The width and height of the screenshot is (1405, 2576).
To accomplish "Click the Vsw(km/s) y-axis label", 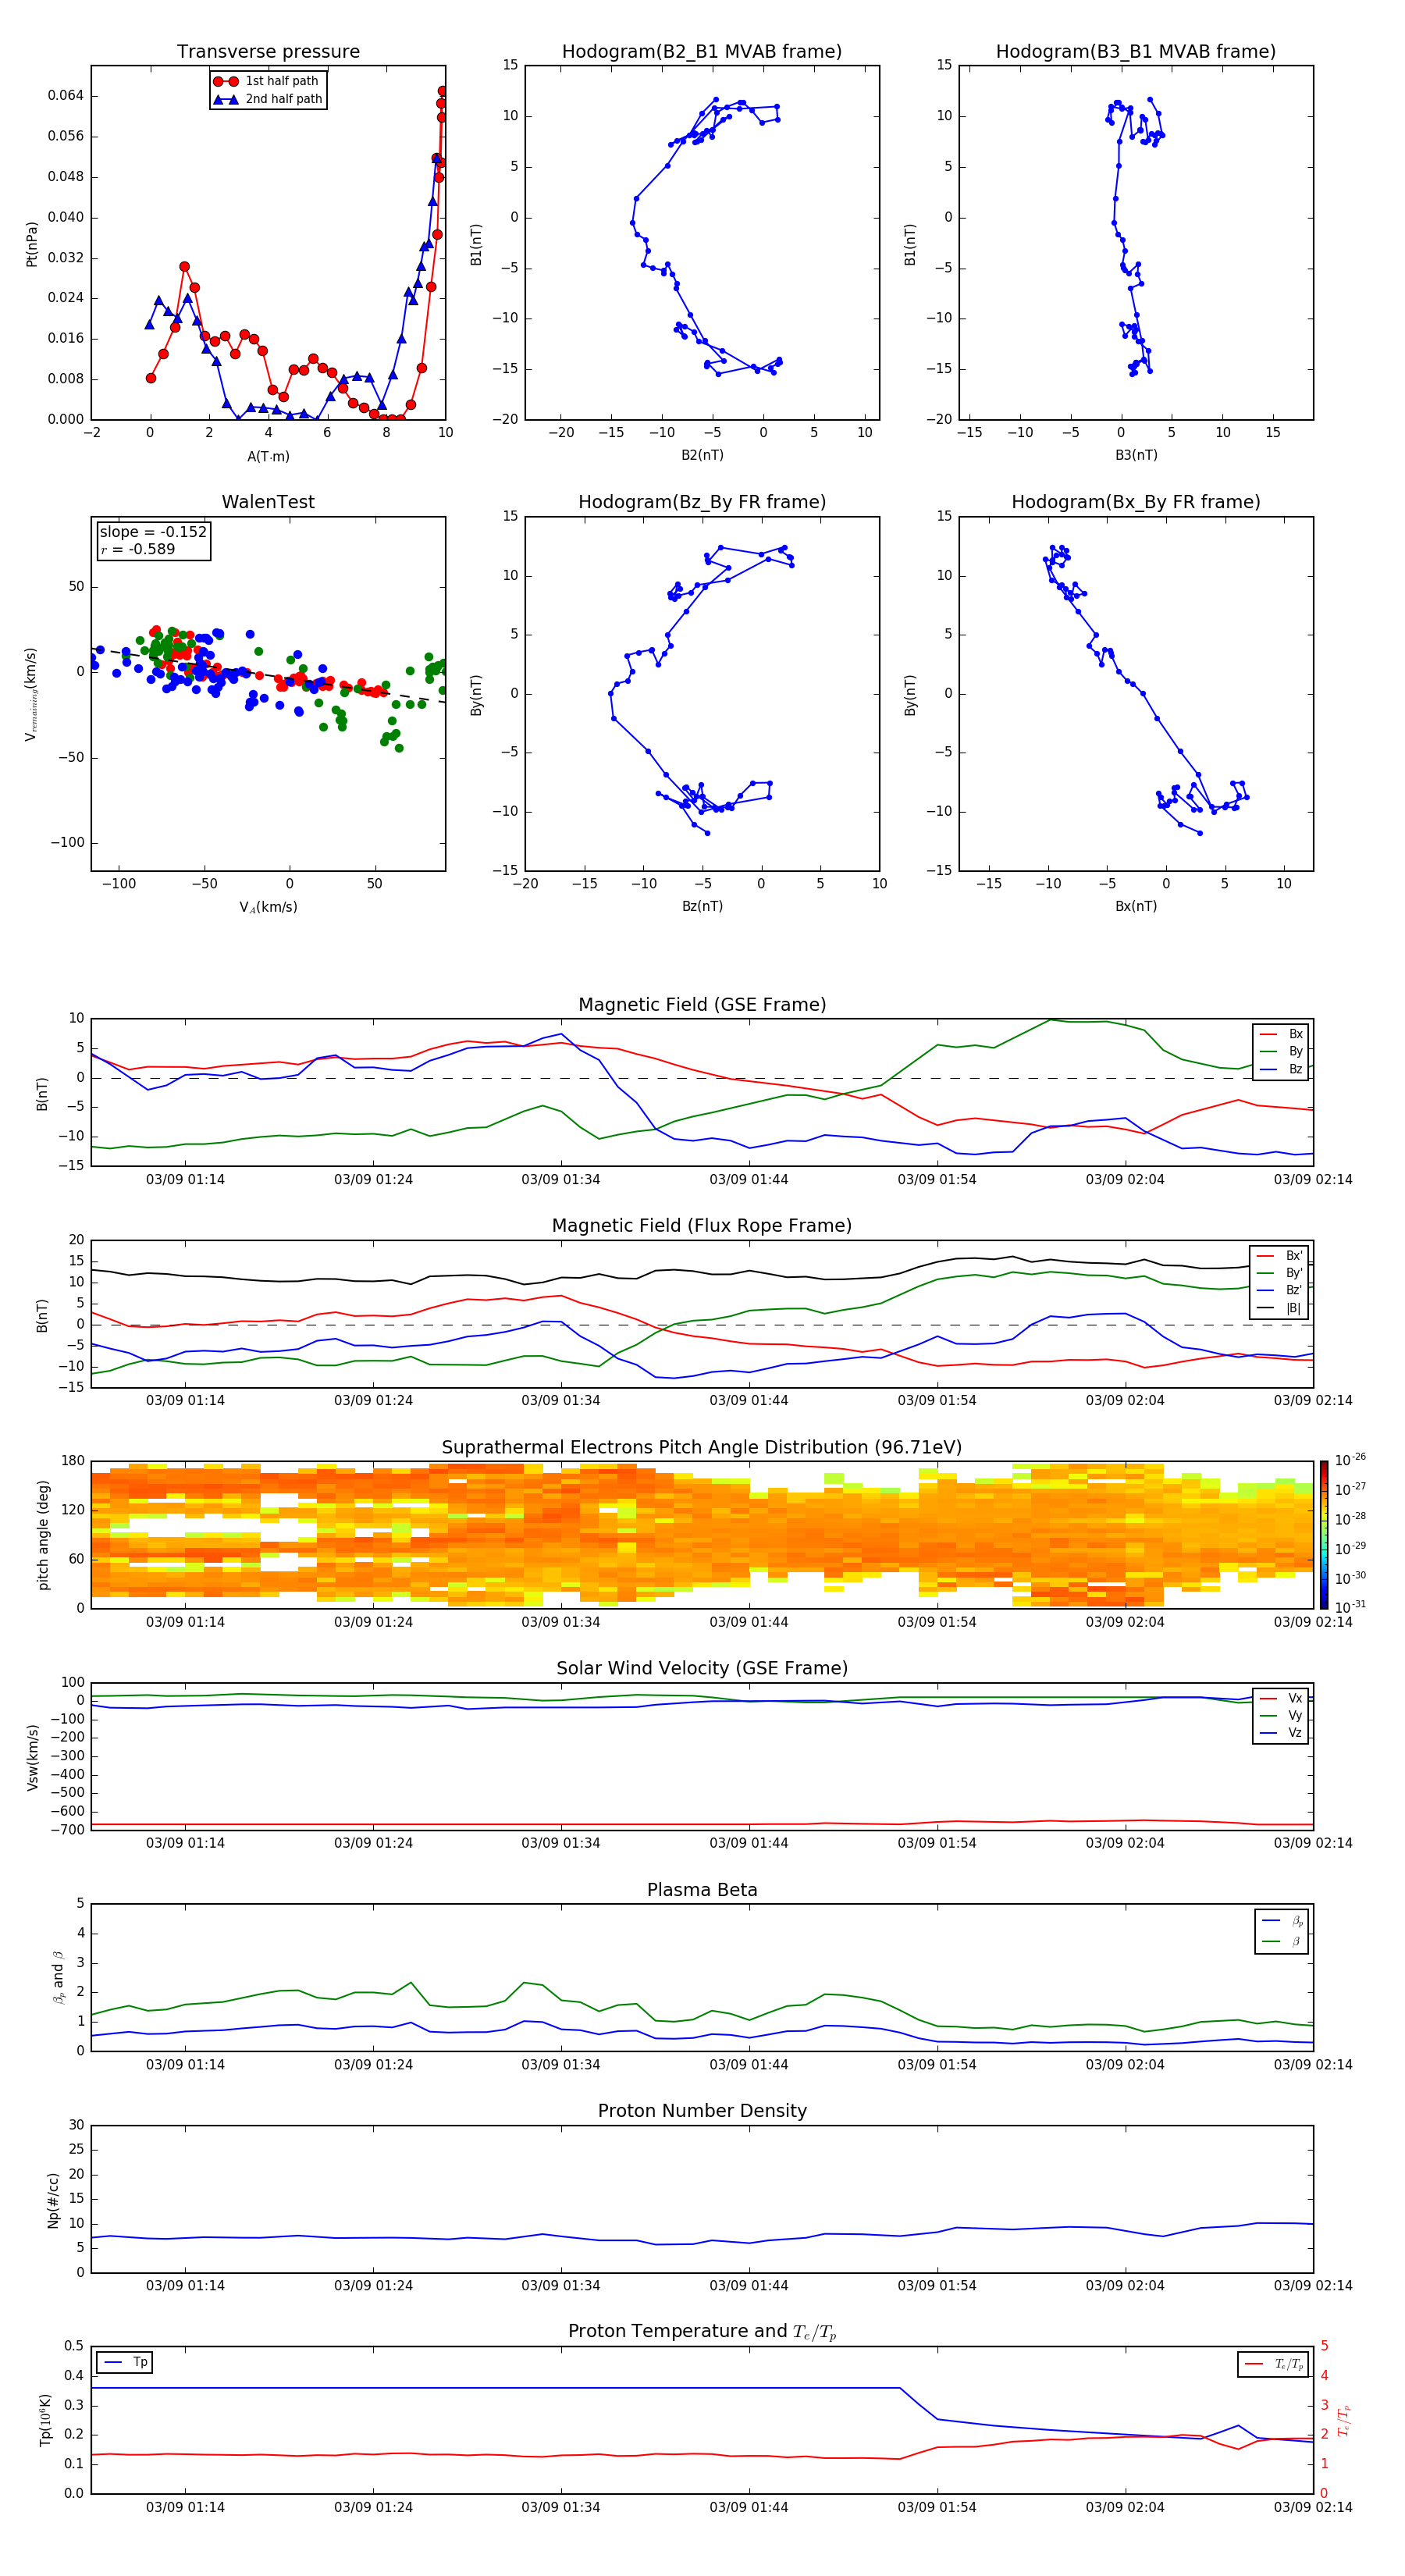I will (x=32, y=1756).
